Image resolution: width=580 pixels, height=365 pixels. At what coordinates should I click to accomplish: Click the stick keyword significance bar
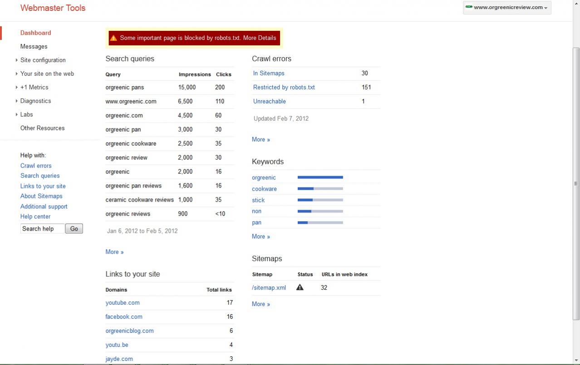pos(320,200)
